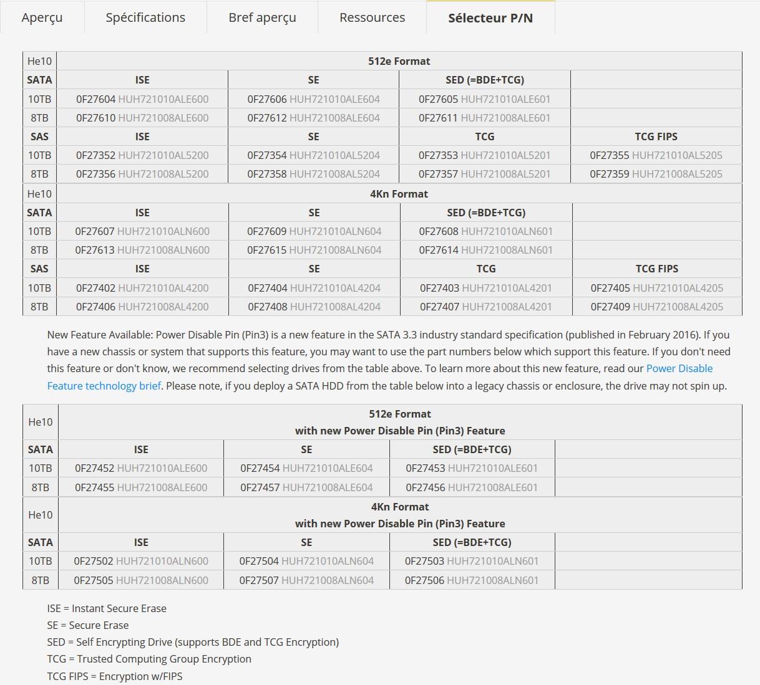Select part number 0F27354 cell
Image resolution: width=760 pixels, height=685 pixels.
click(x=313, y=155)
